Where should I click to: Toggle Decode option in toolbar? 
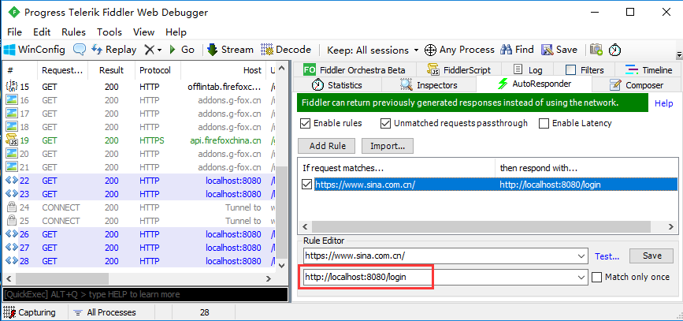click(x=286, y=50)
